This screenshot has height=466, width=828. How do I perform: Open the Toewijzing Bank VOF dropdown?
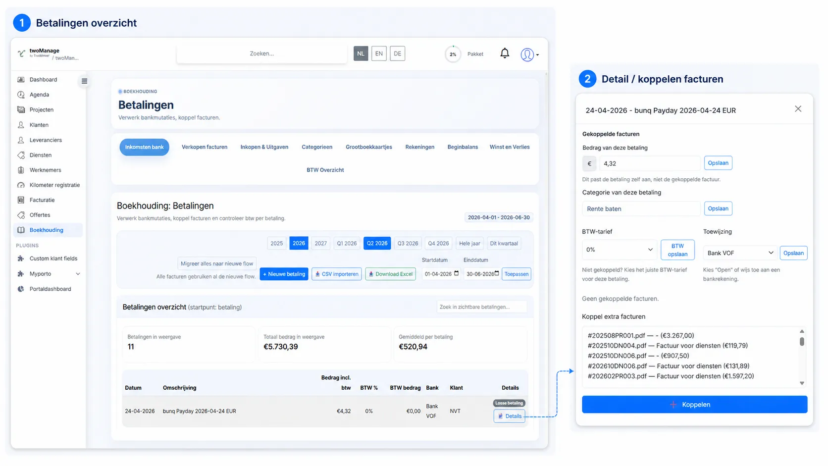coord(740,253)
